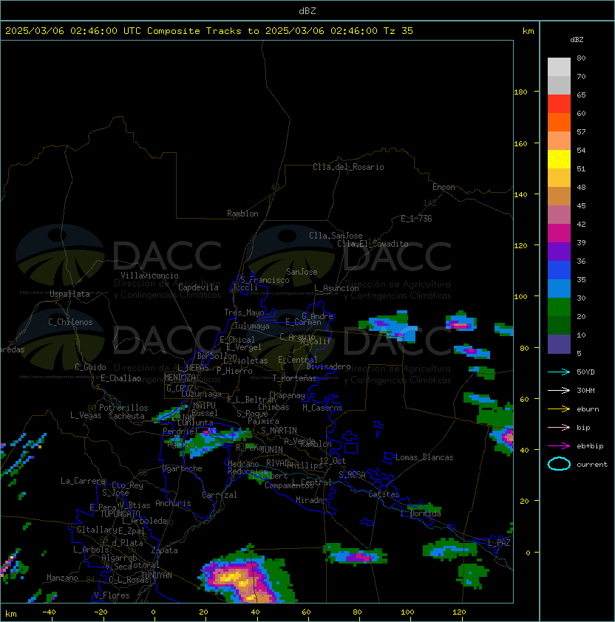Click the JUNIN label

(x=271, y=449)
